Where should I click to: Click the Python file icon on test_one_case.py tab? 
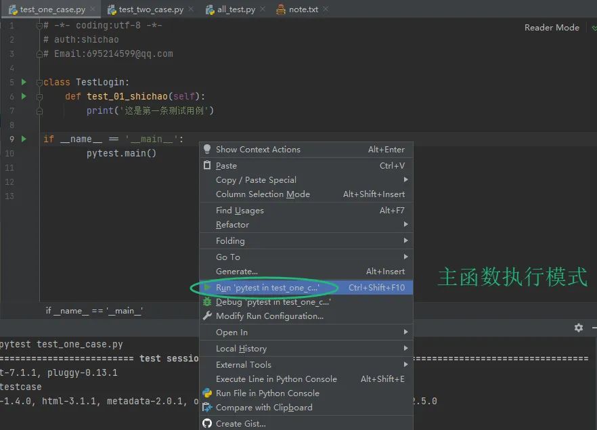point(13,9)
